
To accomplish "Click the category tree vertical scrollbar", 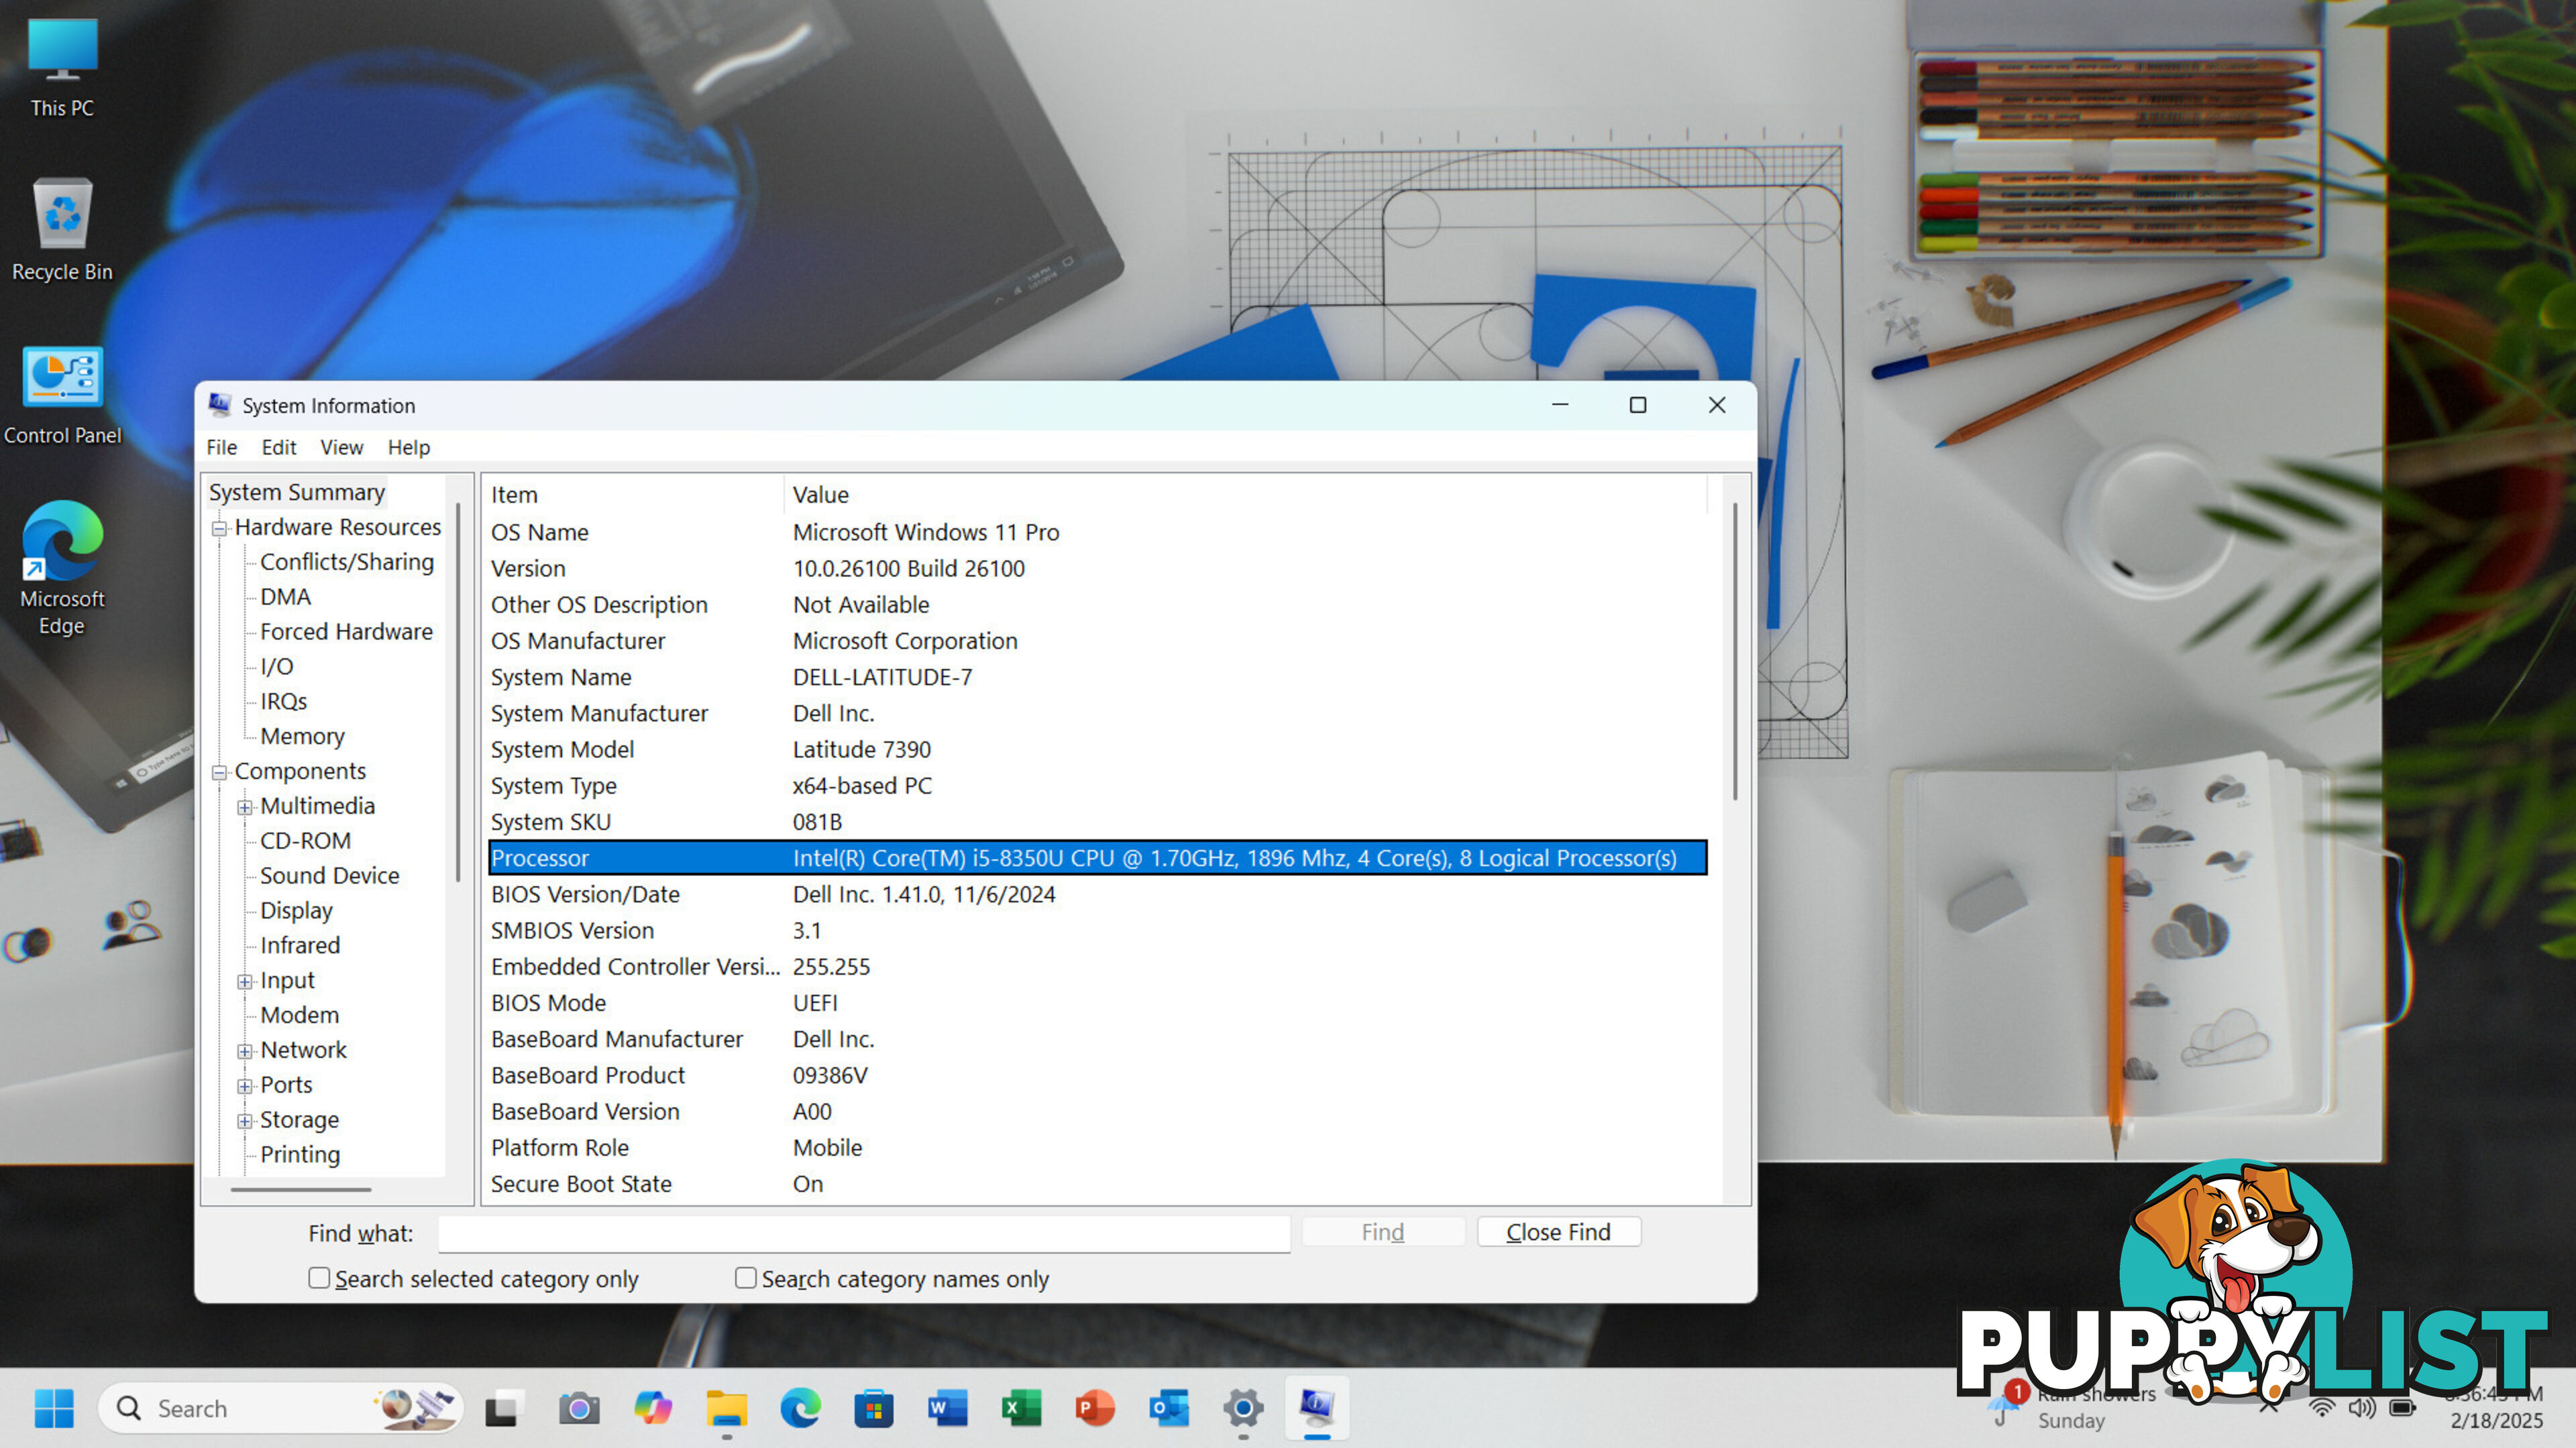I will [458, 692].
